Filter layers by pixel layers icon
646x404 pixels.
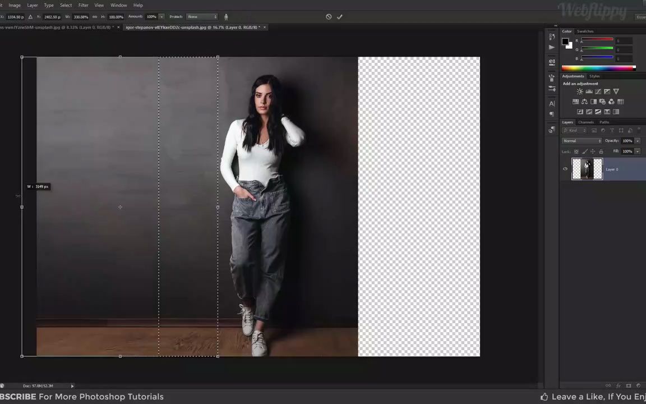(x=594, y=131)
